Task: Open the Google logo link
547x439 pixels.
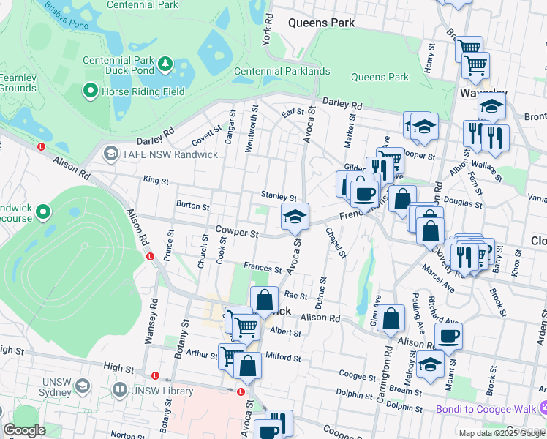Action: click(x=24, y=431)
